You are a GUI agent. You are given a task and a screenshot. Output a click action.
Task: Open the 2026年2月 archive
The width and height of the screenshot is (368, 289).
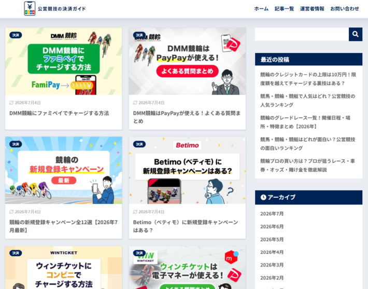pos(272,278)
